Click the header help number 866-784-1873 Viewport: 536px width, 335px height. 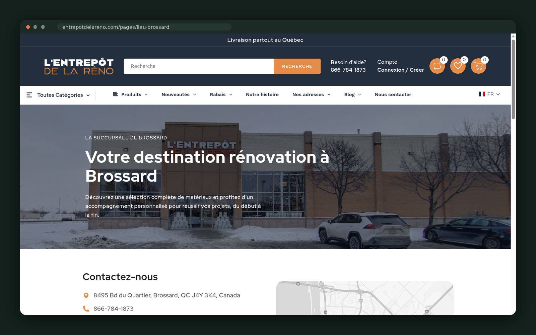coord(348,70)
